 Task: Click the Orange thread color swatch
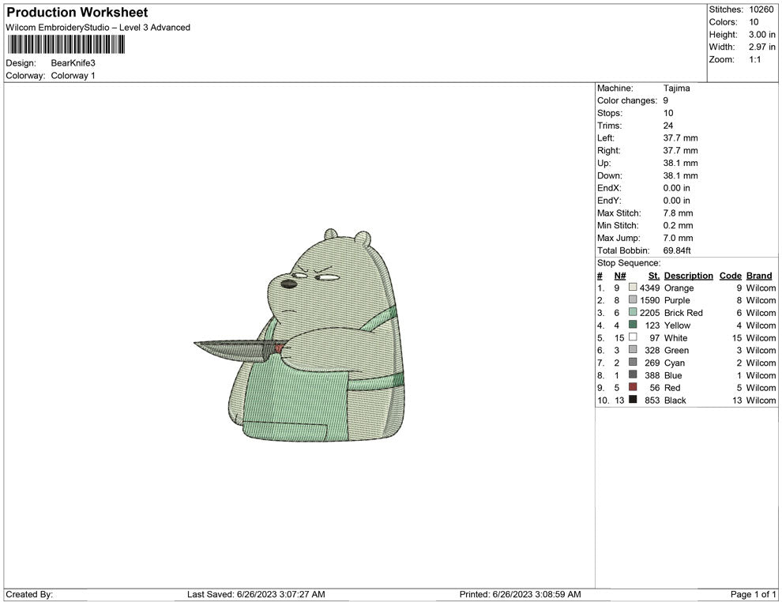point(633,288)
